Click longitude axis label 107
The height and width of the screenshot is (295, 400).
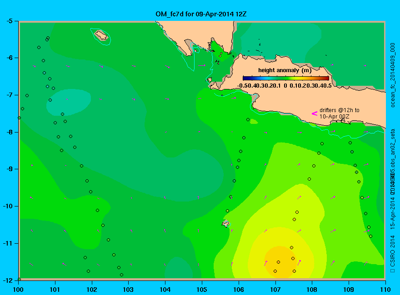pyautogui.click(x=275, y=290)
